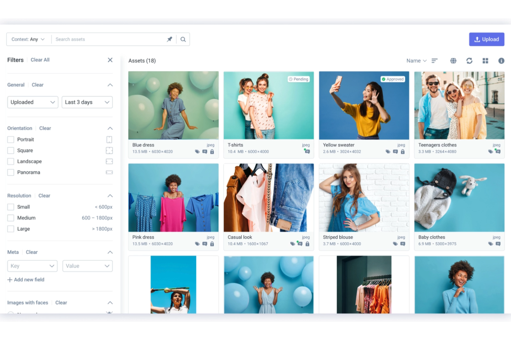The height and width of the screenshot is (340, 511).
Task: Click the pin icon in the search bar
Action: 170,39
